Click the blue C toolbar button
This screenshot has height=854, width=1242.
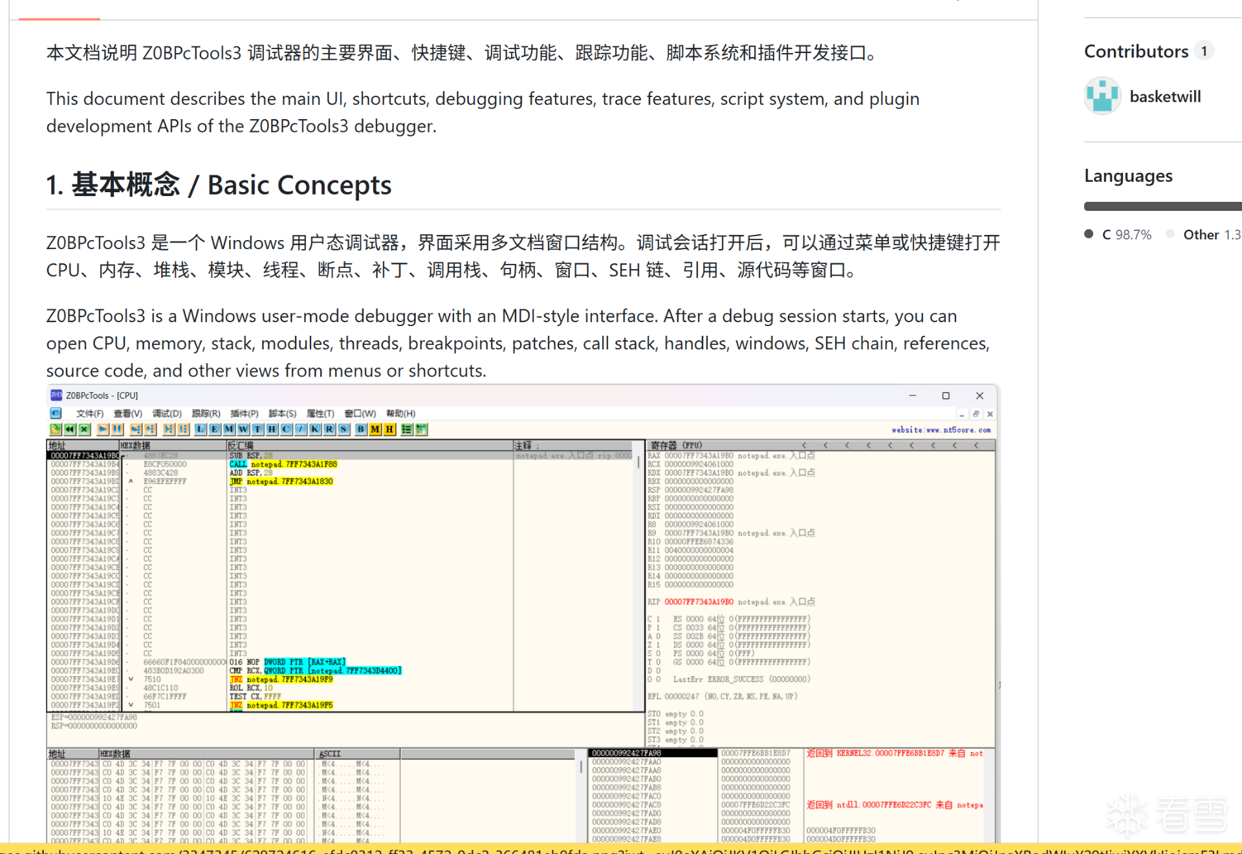pos(286,429)
